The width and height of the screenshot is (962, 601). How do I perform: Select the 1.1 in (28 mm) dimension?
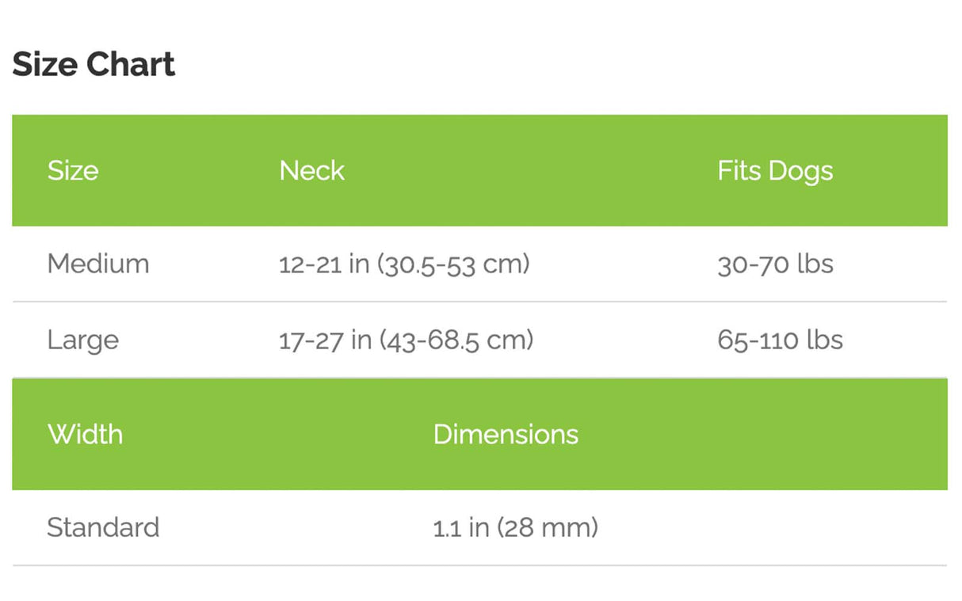pos(515,527)
